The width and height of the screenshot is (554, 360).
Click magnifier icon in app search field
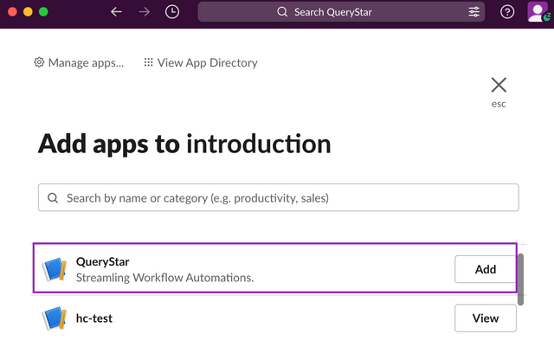pyautogui.click(x=54, y=198)
